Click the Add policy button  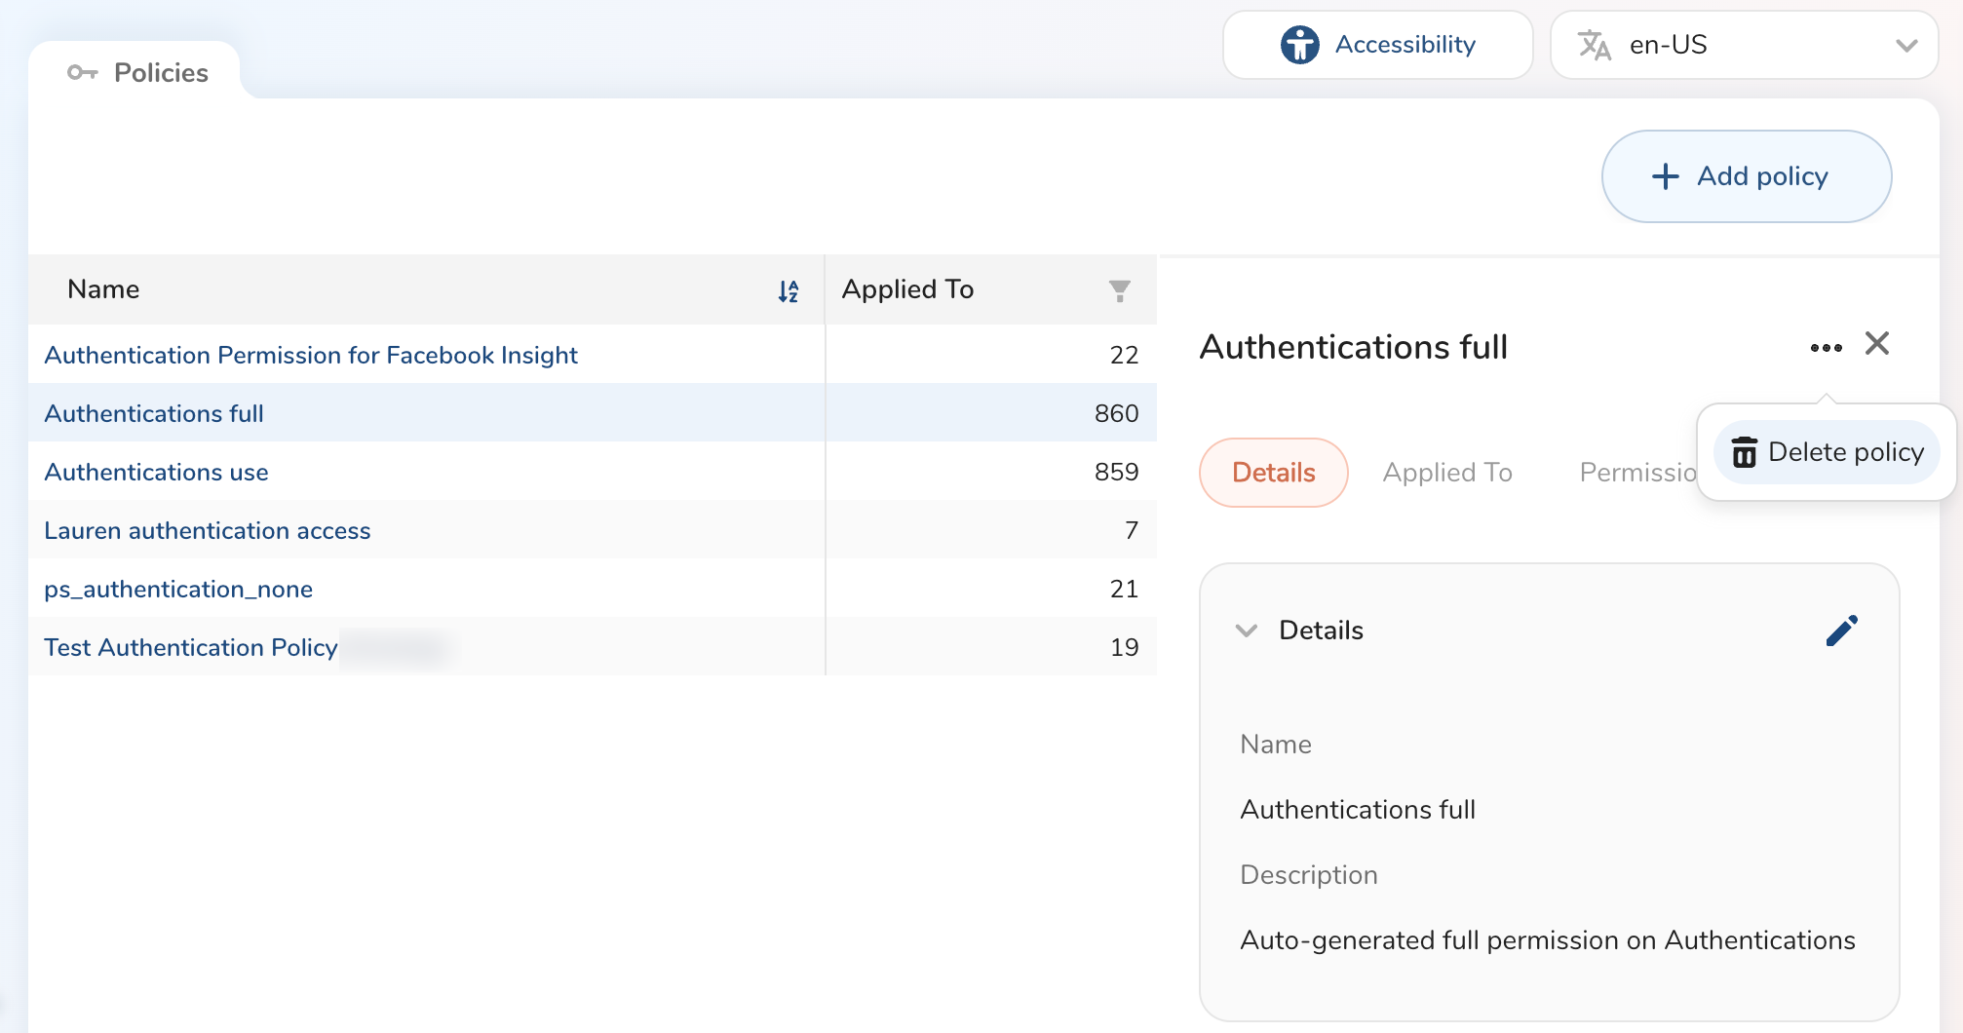[1746, 176]
